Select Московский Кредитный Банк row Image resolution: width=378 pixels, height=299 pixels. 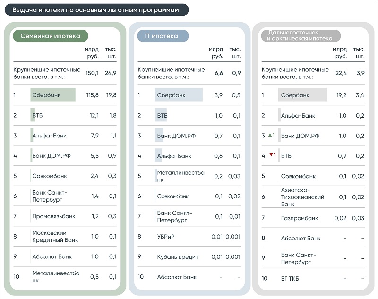pos(65,236)
